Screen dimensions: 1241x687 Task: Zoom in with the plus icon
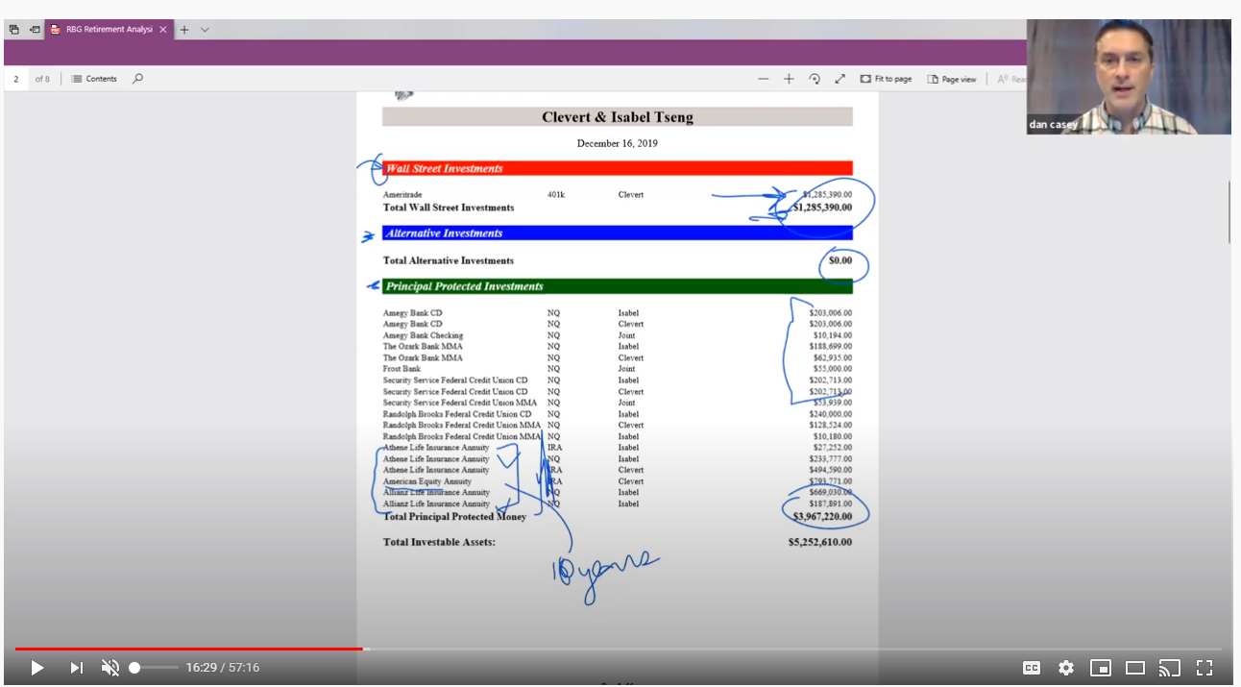click(789, 79)
